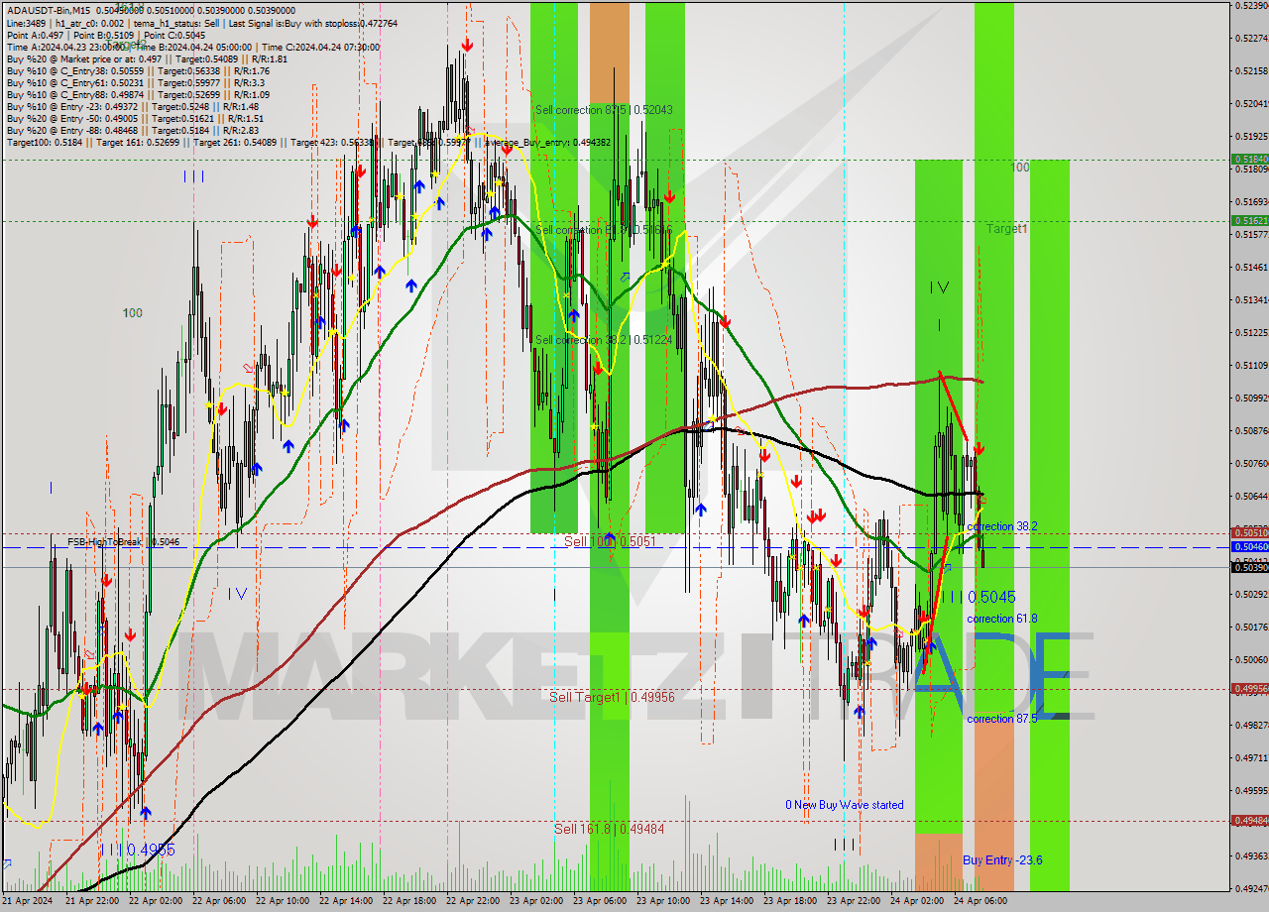Click the 0.49247 price axis value
Image resolution: width=1269 pixels, height=912 pixels.
1251,888
